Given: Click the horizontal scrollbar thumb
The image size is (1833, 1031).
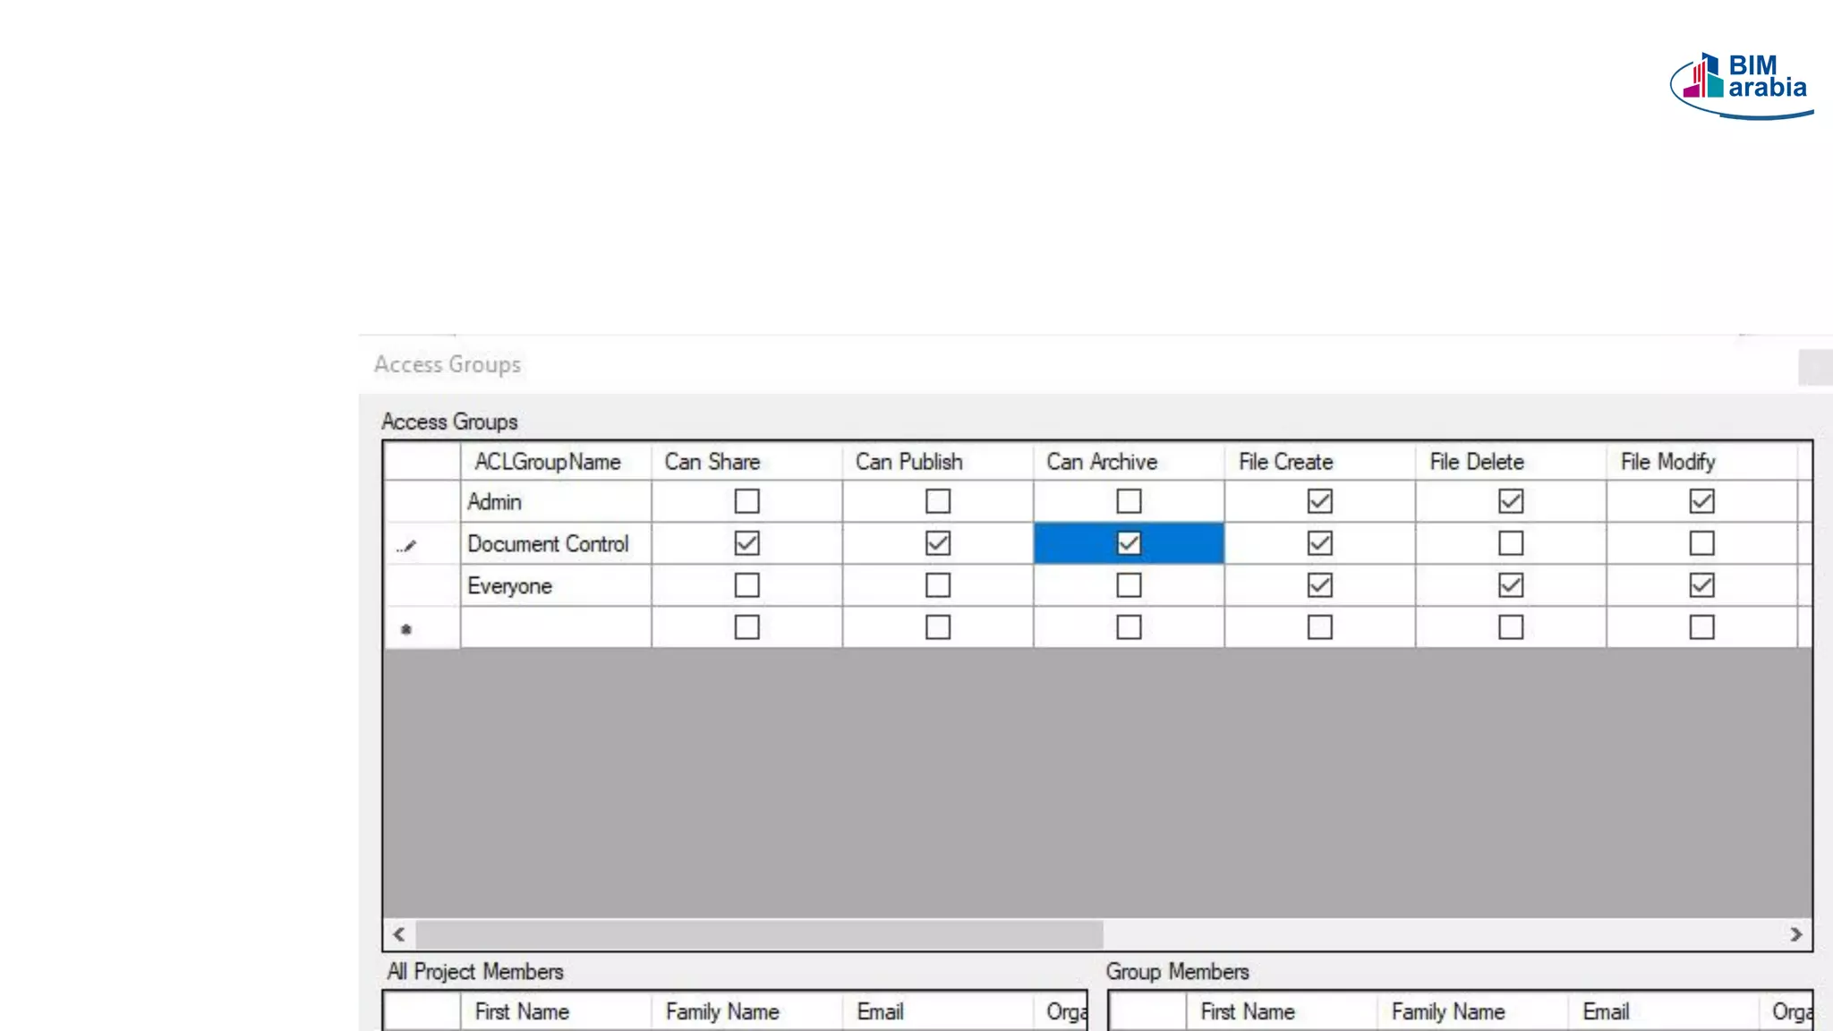Looking at the screenshot, I should (759, 934).
